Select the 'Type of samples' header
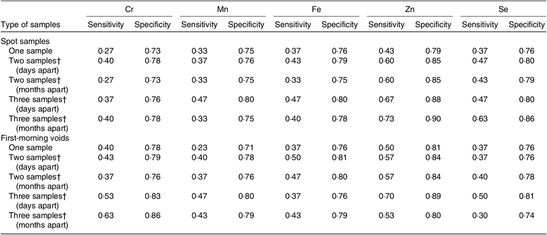547x235 pixels. pos(31,25)
